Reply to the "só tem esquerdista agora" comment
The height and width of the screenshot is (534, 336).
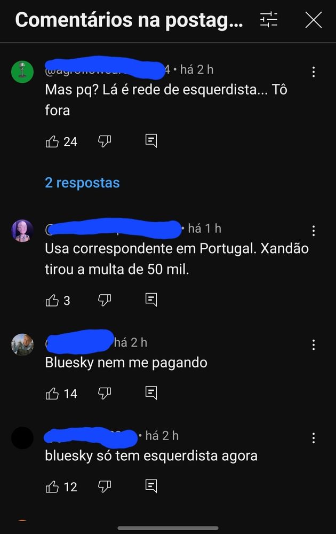[151, 486]
